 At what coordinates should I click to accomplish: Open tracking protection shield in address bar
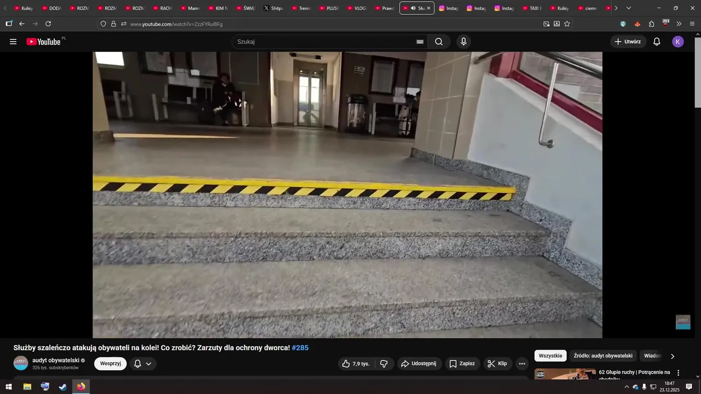103,24
